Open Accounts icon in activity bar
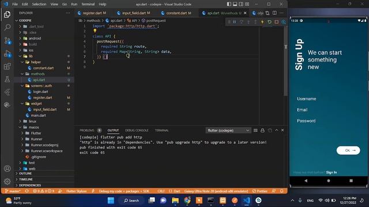This screenshot has width=369, height=207. click(7, 168)
